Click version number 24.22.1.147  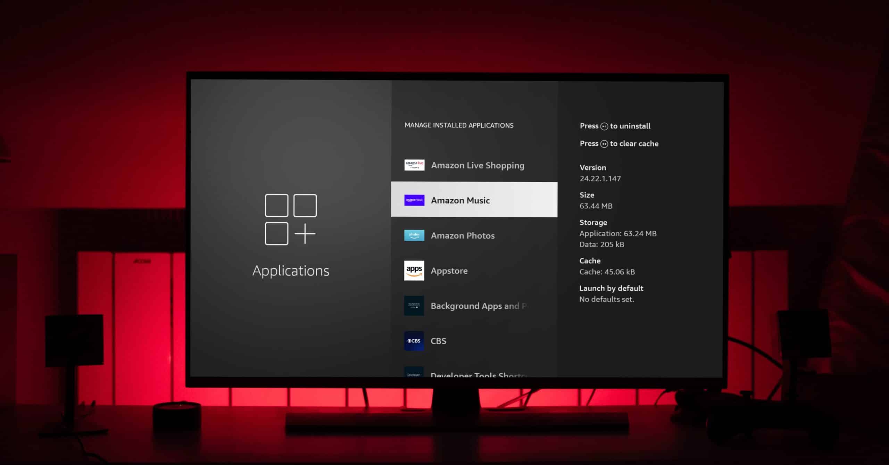(600, 178)
